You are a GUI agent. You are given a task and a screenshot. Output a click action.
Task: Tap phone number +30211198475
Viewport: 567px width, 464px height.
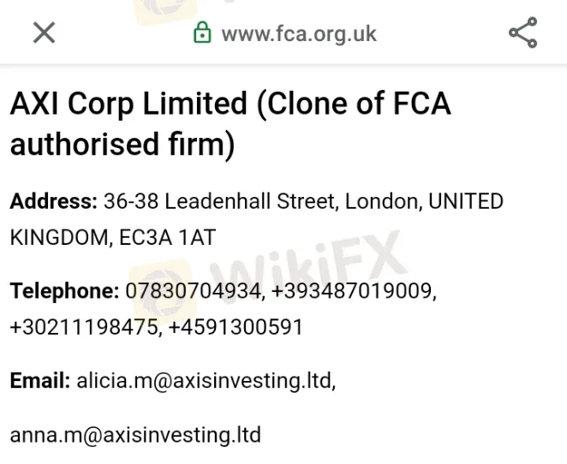[83, 327]
